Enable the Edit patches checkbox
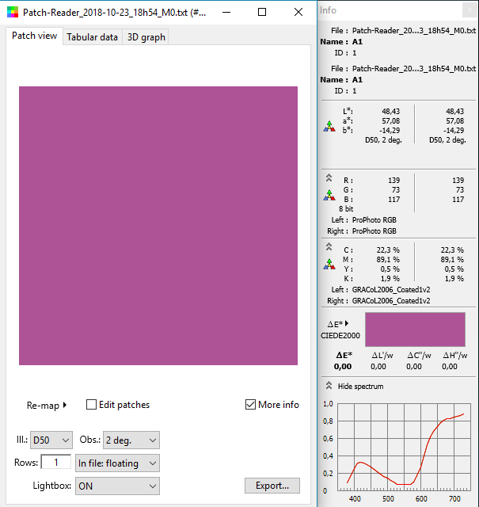This screenshot has width=479, height=507. 91,405
